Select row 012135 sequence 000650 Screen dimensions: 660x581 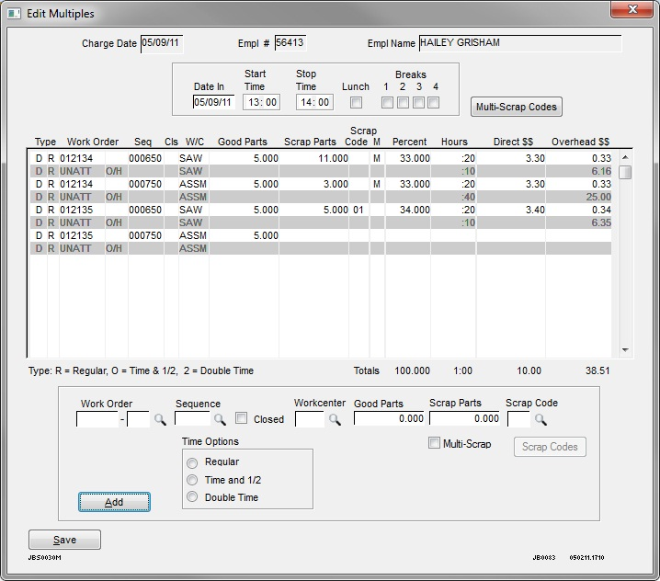(321, 210)
